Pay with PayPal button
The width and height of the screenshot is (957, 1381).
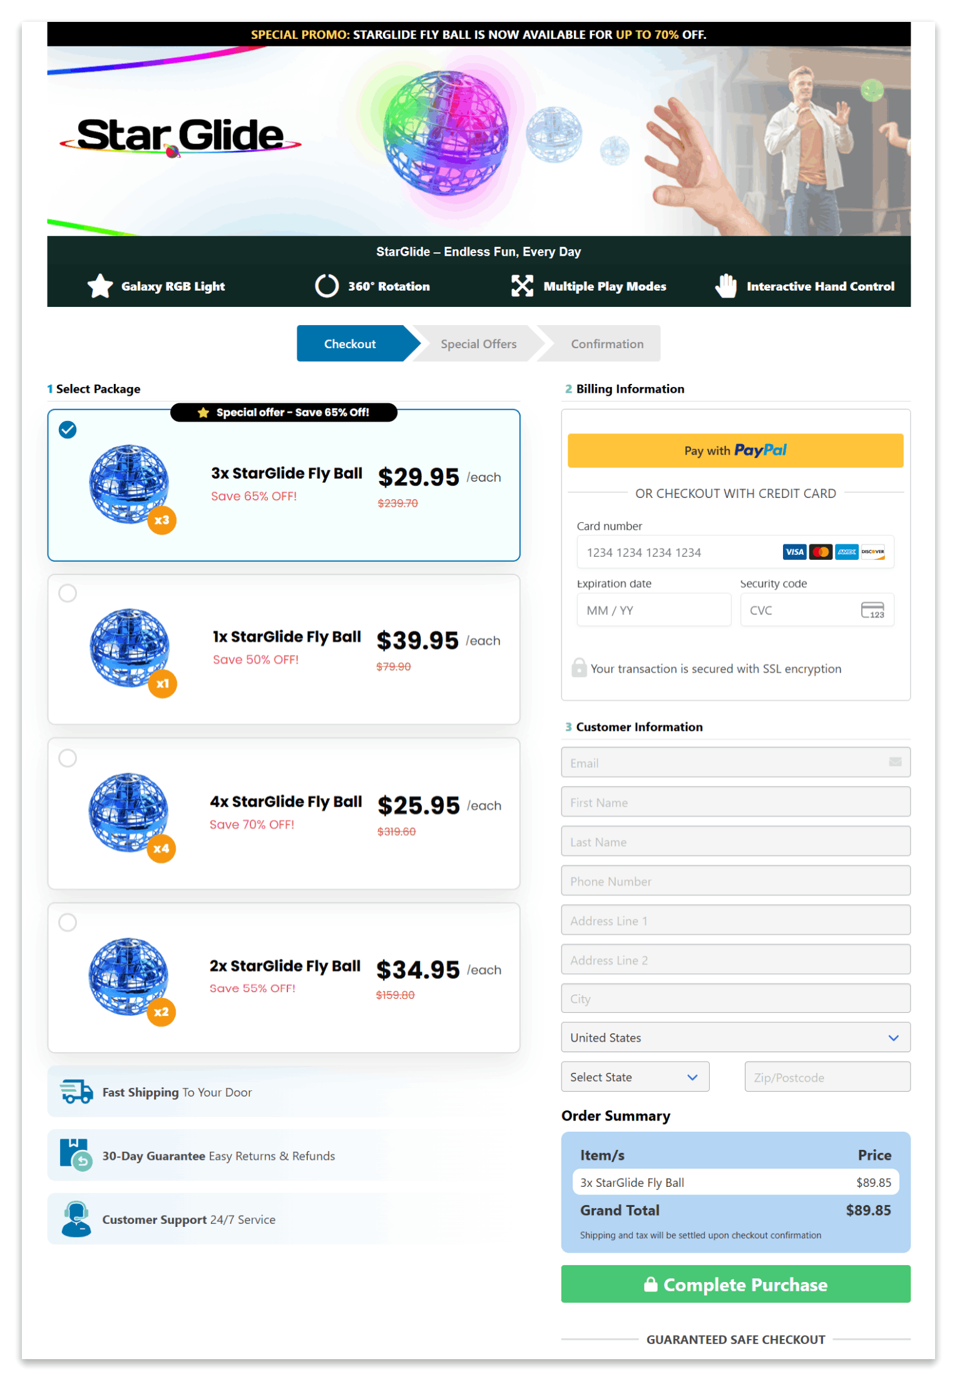[735, 450]
